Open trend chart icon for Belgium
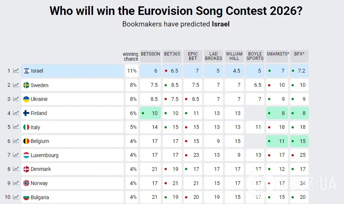 (x=16, y=141)
